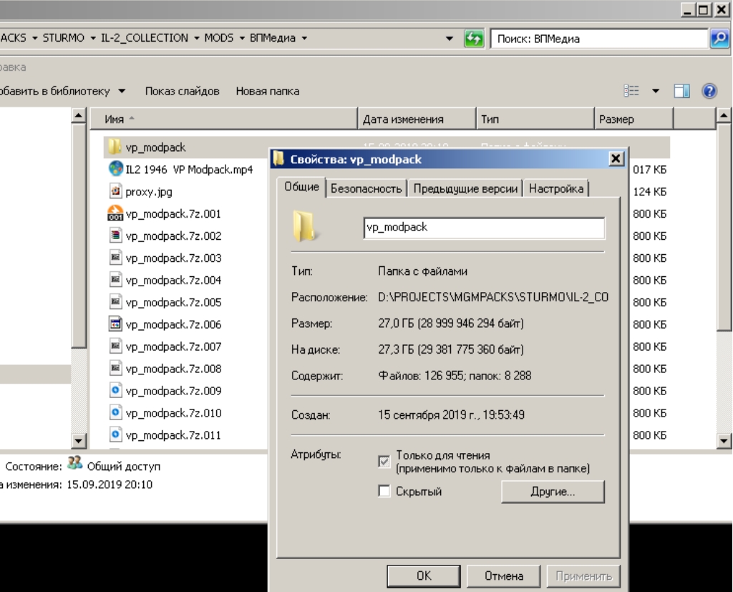Viewport: 733px width, 592px height.
Task: Switch to the Общие tab
Action: [x=301, y=187]
